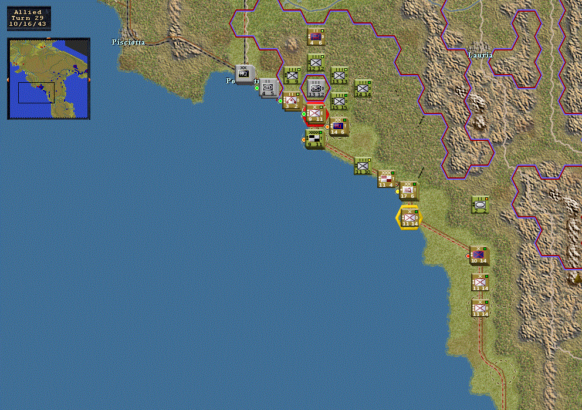Image resolution: width=582 pixels, height=410 pixels.
Task: Select the battalion counter rated 3-2
Action: 292,100
